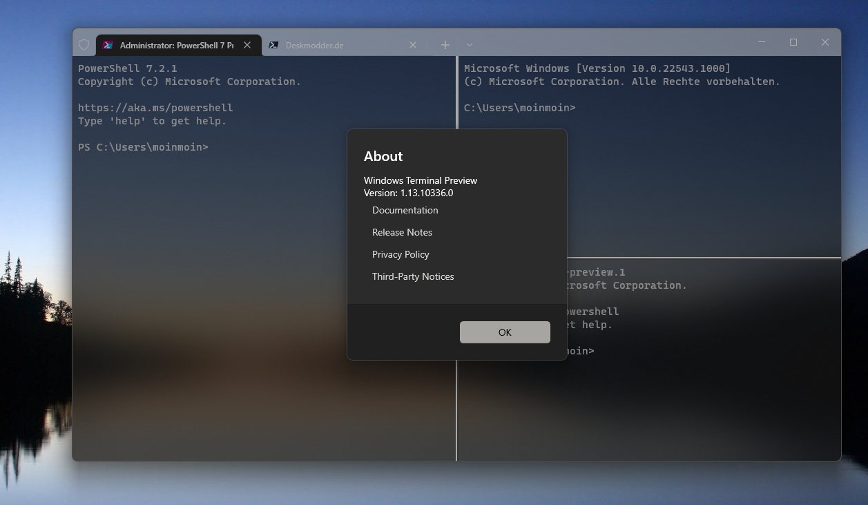
Task: Click the https://aka.ms/powershell text
Action: tap(155, 108)
